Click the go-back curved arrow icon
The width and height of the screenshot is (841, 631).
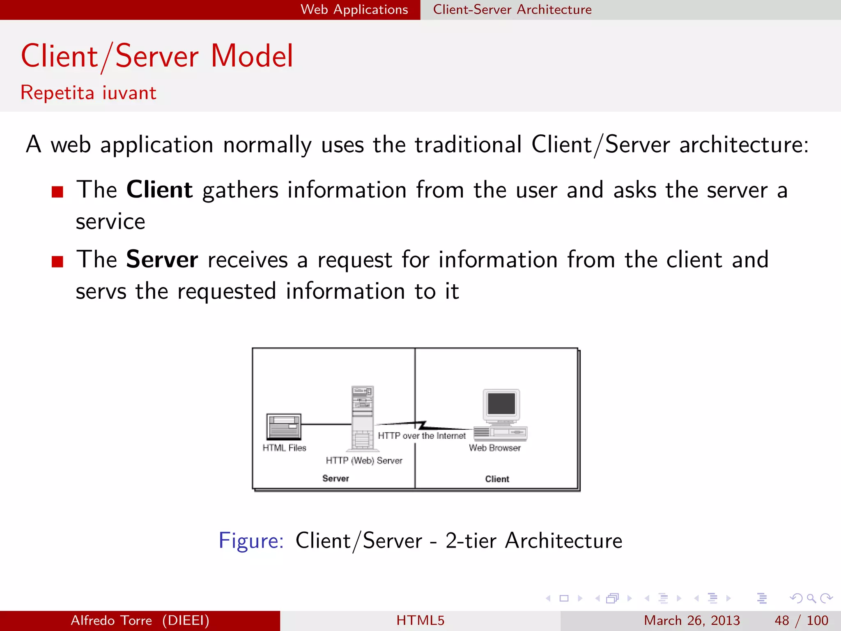point(796,599)
